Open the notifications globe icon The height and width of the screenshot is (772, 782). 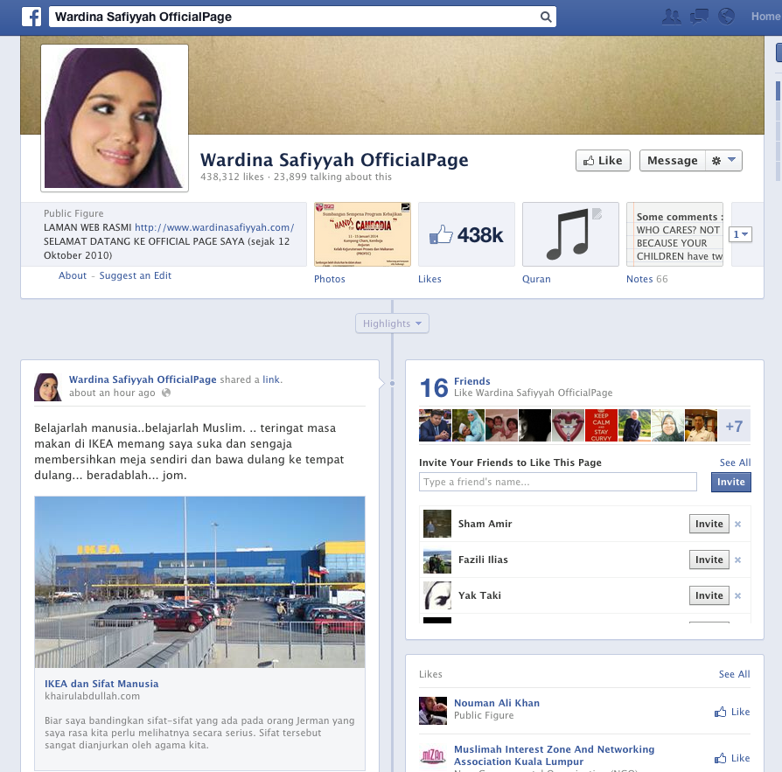point(726,17)
